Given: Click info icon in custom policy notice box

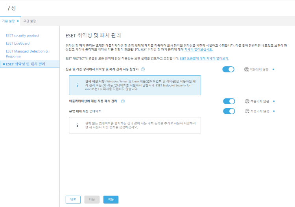Looking at the screenshot, I should (77, 125).
